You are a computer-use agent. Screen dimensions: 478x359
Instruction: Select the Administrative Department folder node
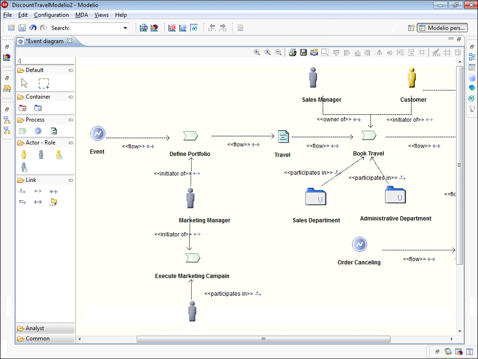point(396,195)
